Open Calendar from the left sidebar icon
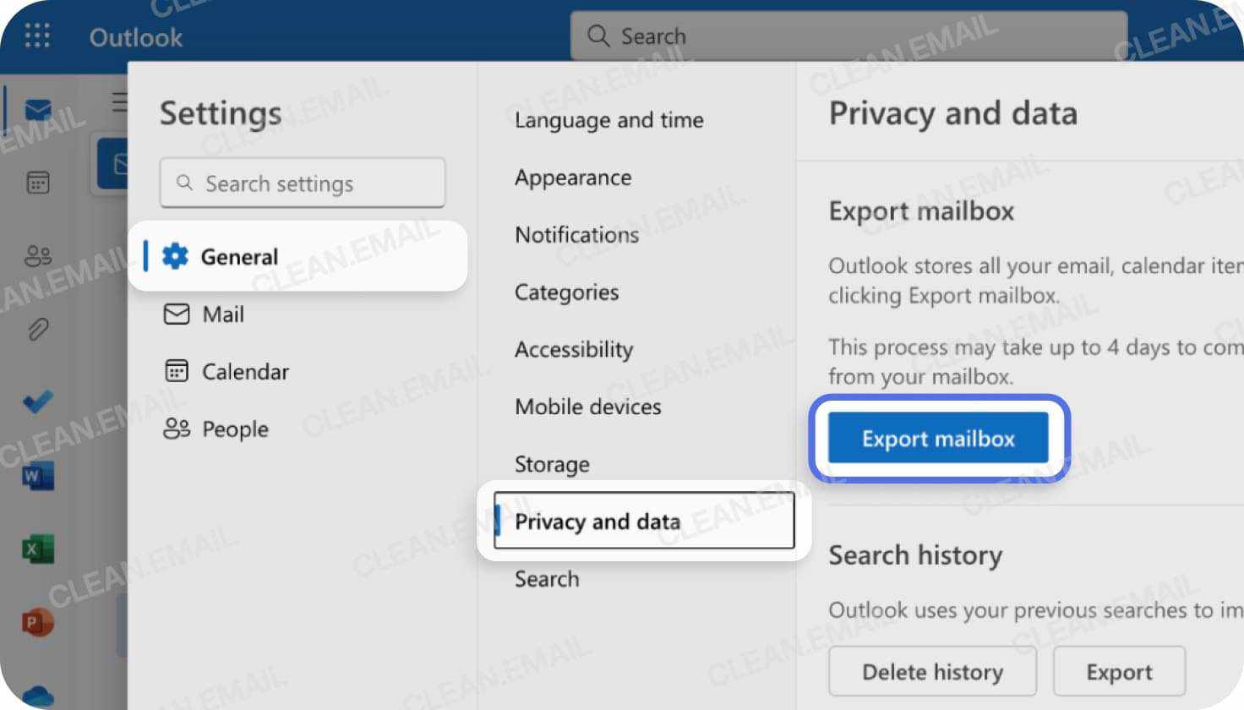Image resolution: width=1244 pixels, height=710 pixels. [37, 182]
